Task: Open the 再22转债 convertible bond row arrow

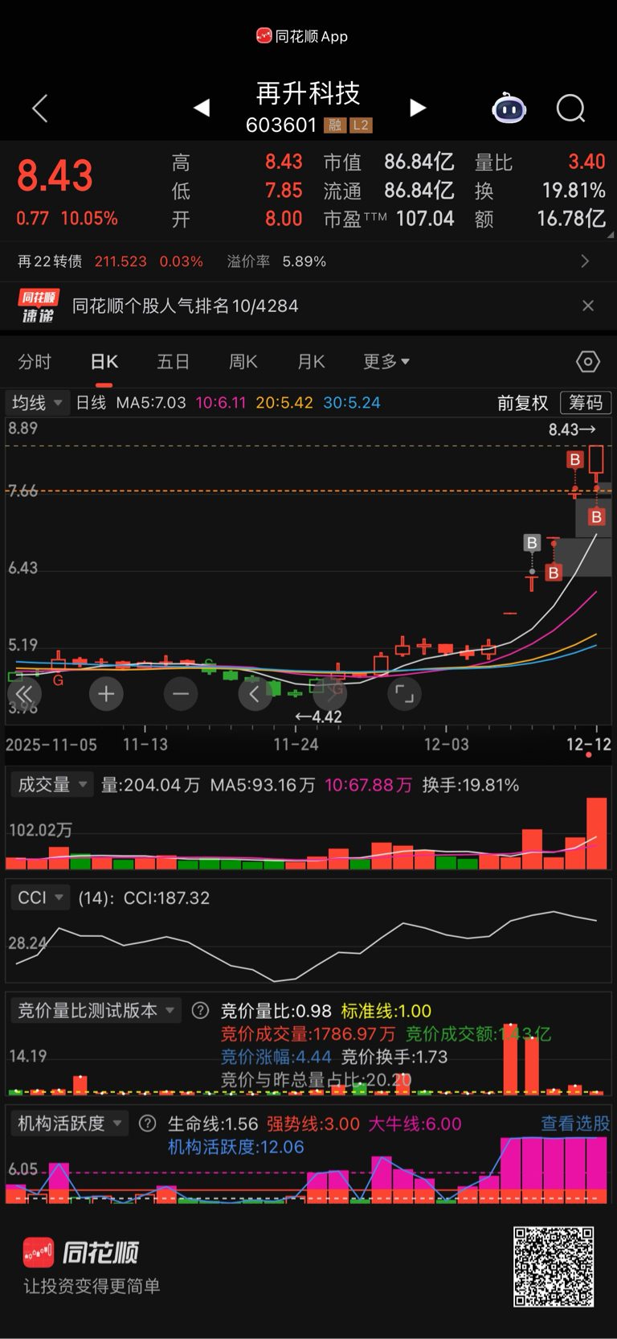Action: pyautogui.click(x=585, y=261)
